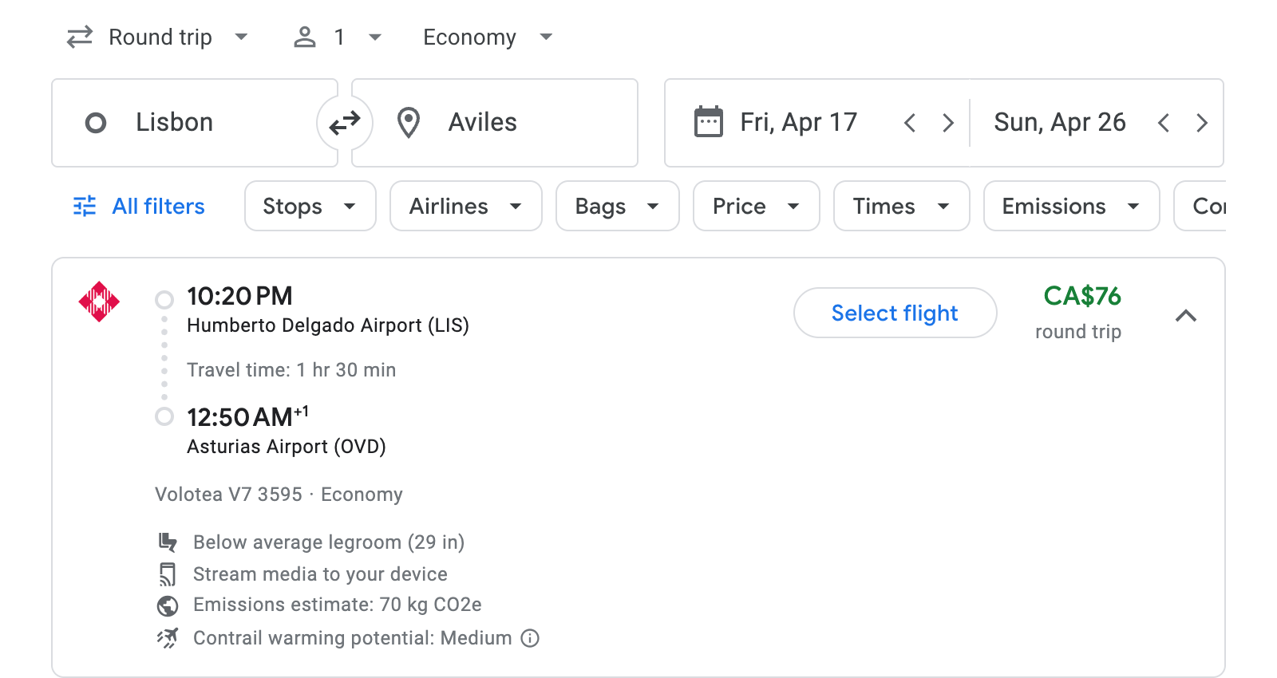Open the departure date calendar icon
Viewport: 1277px width, 678px height.
tap(707, 121)
